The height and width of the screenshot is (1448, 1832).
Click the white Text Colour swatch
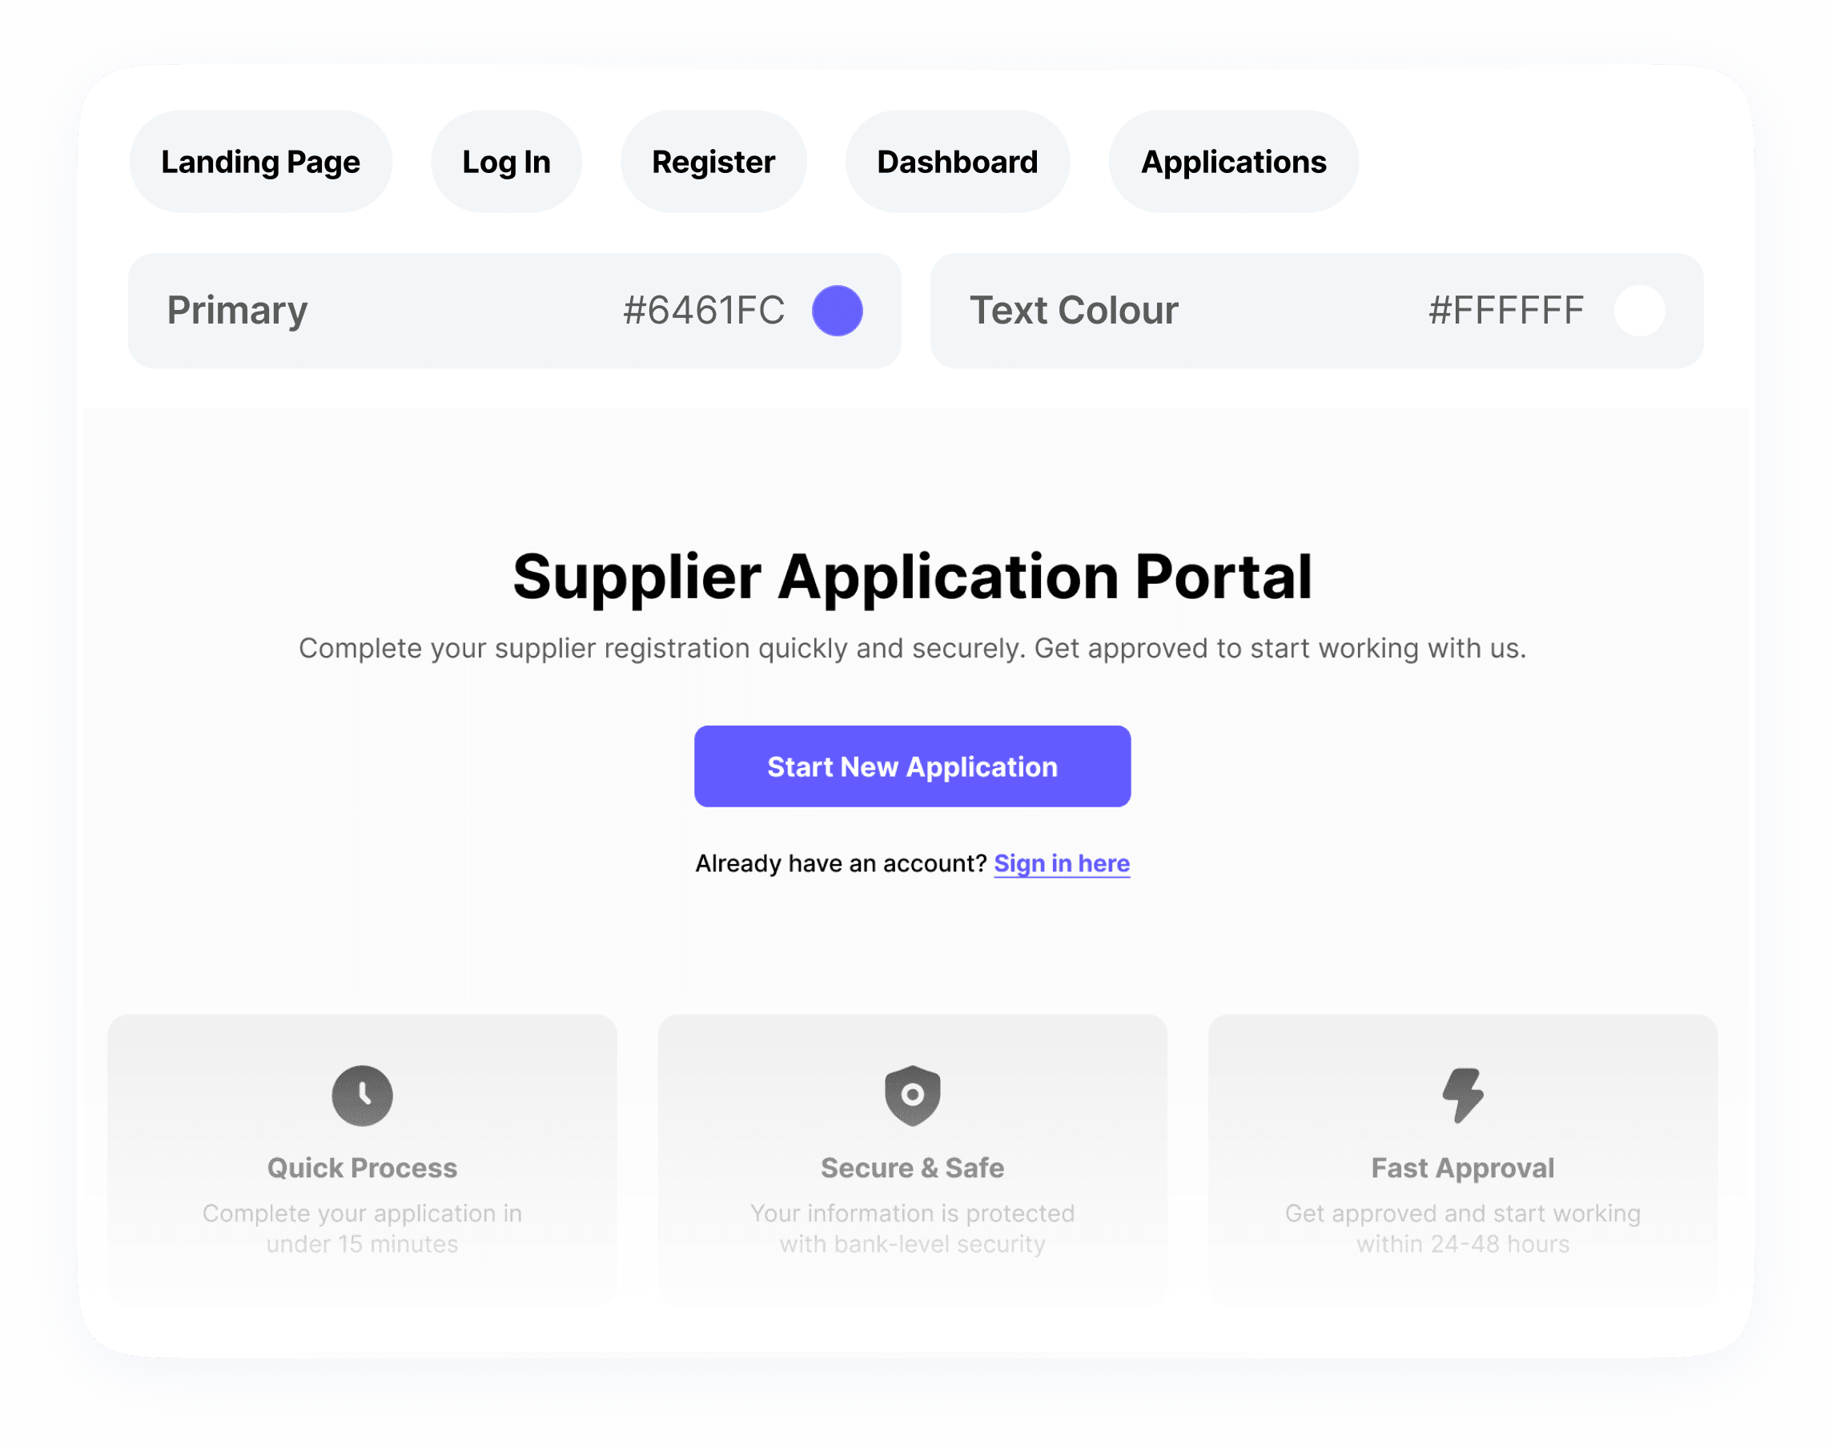1639,310
